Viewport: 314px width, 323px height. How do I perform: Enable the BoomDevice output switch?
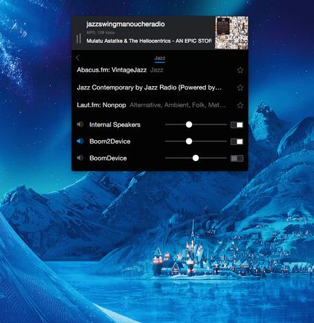coord(237,158)
